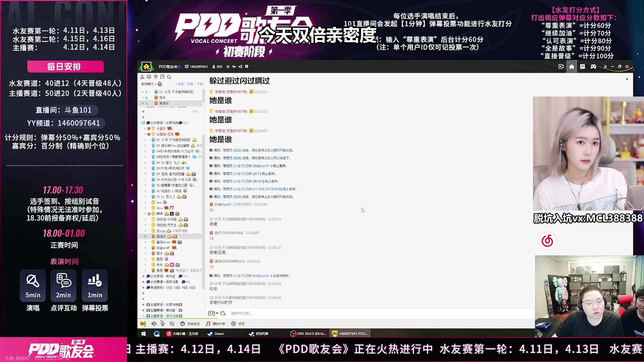
Task: Click 放麦 link
Action: pyautogui.click(x=181, y=84)
